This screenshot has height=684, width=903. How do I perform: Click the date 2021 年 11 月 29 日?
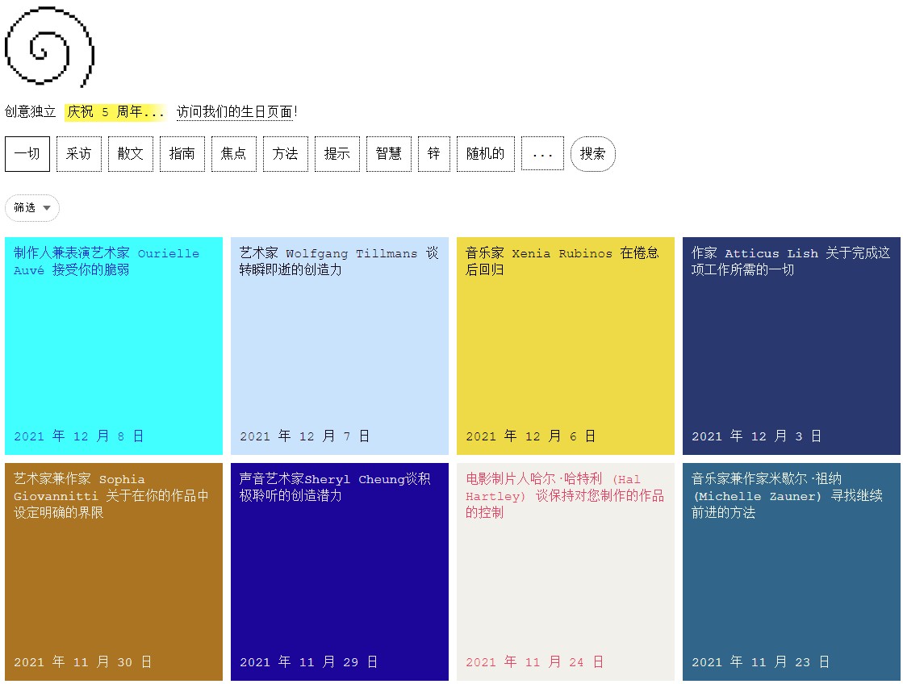[x=309, y=662]
